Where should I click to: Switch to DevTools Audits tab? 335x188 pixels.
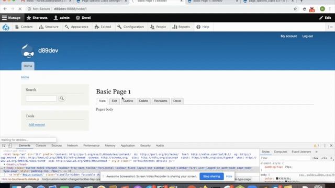[160, 146]
